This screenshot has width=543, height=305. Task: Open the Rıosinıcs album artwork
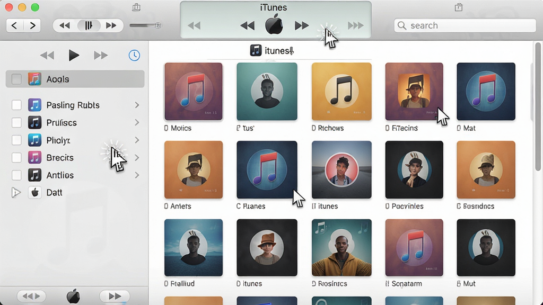pos(341,248)
